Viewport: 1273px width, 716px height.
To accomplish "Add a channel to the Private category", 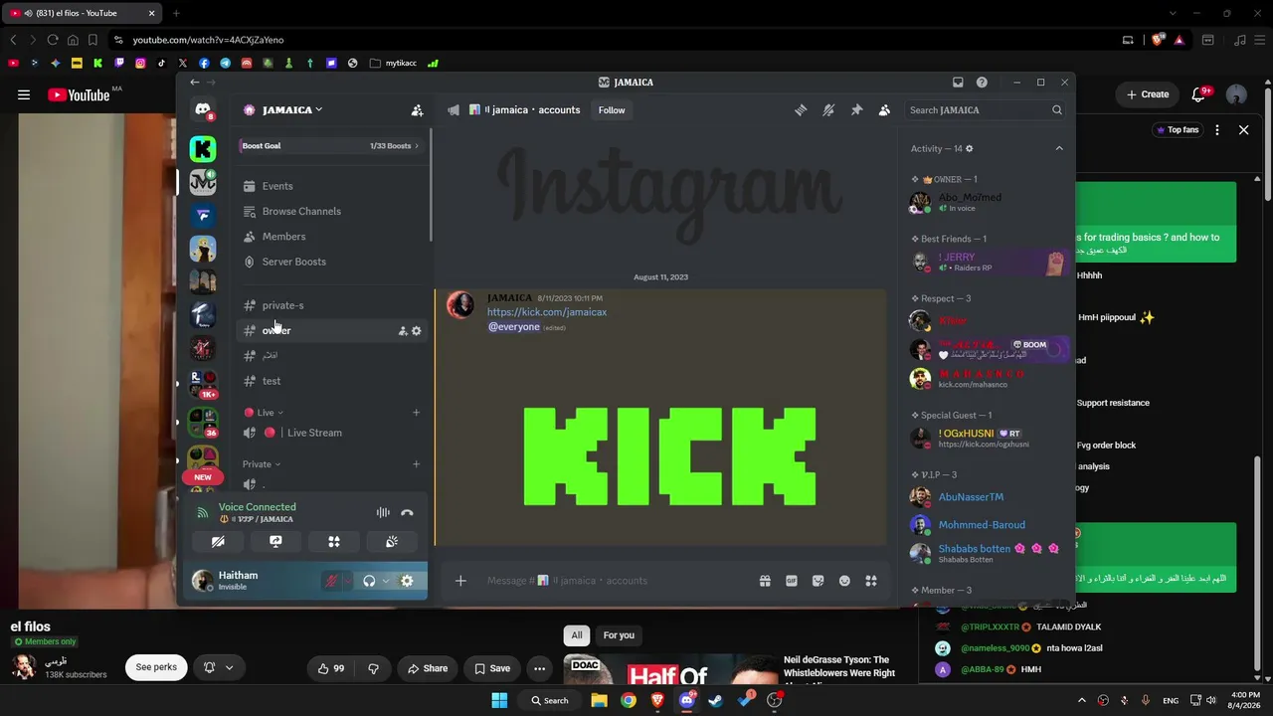I will point(416,464).
